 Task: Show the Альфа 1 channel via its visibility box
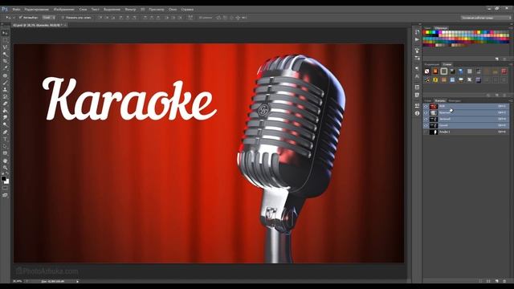[426, 132]
